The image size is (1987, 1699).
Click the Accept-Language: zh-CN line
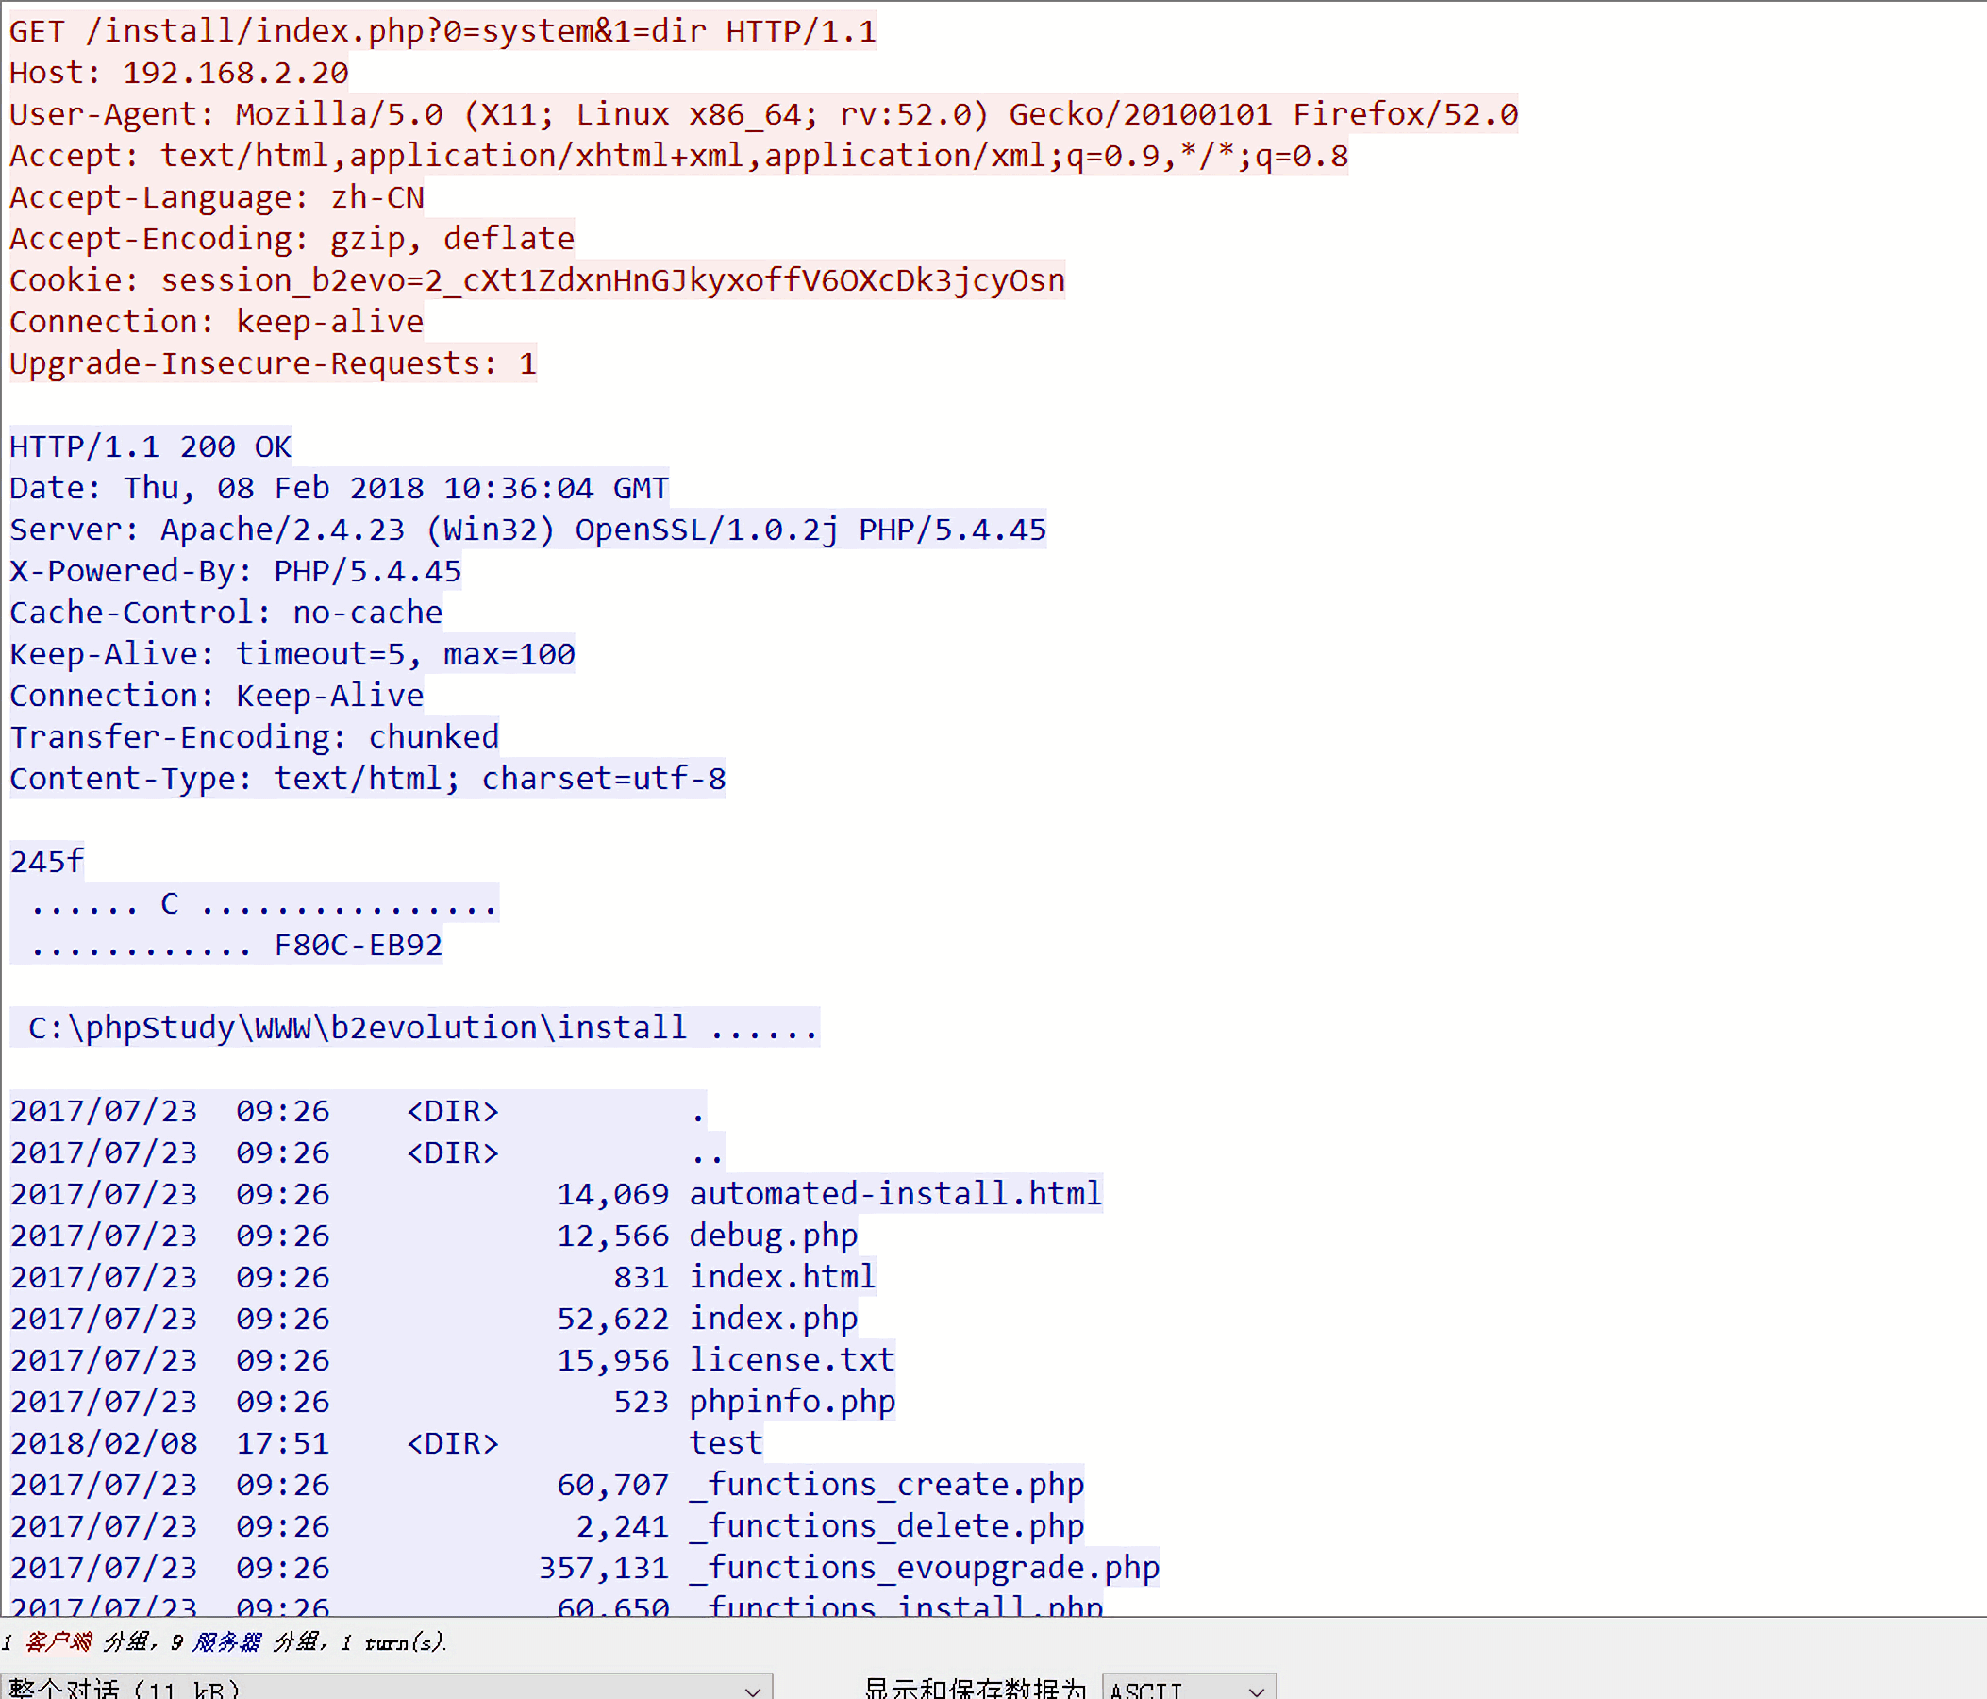pyautogui.click(x=217, y=196)
